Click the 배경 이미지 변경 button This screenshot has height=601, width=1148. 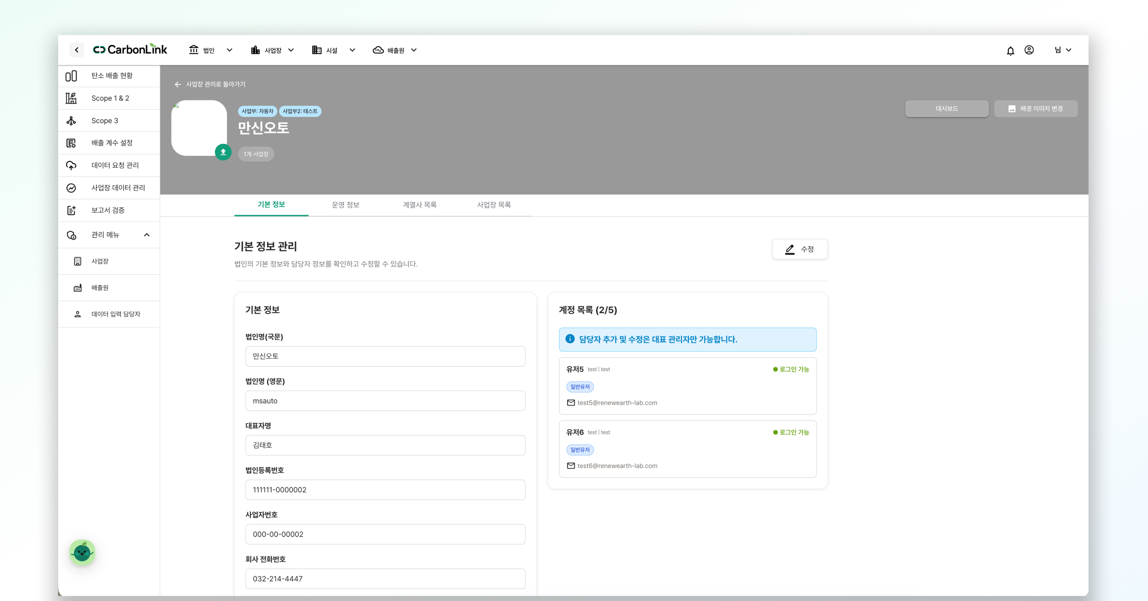click(x=1036, y=109)
